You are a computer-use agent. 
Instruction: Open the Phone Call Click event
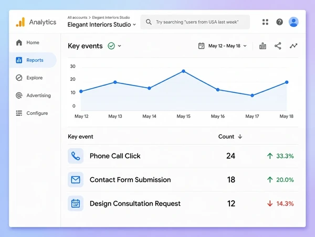[115, 156]
